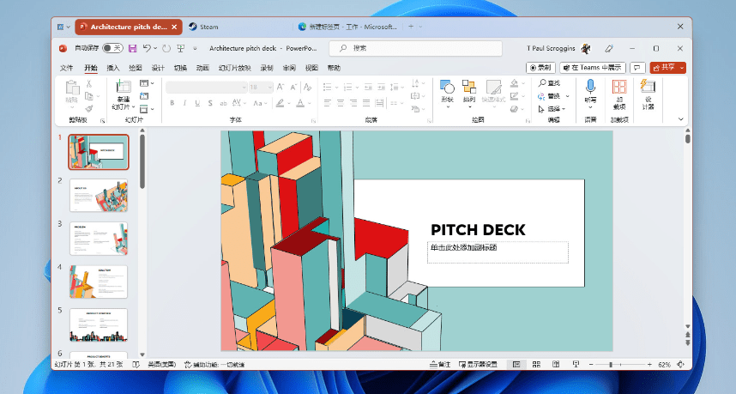
Task: Toggle the AutoSave switch
Action: coord(112,48)
